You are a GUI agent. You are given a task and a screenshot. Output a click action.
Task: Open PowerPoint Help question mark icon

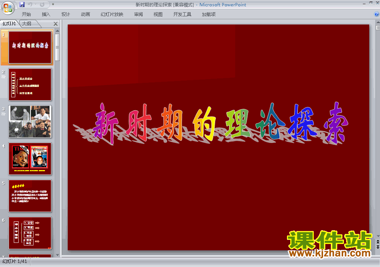coord(377,14)
